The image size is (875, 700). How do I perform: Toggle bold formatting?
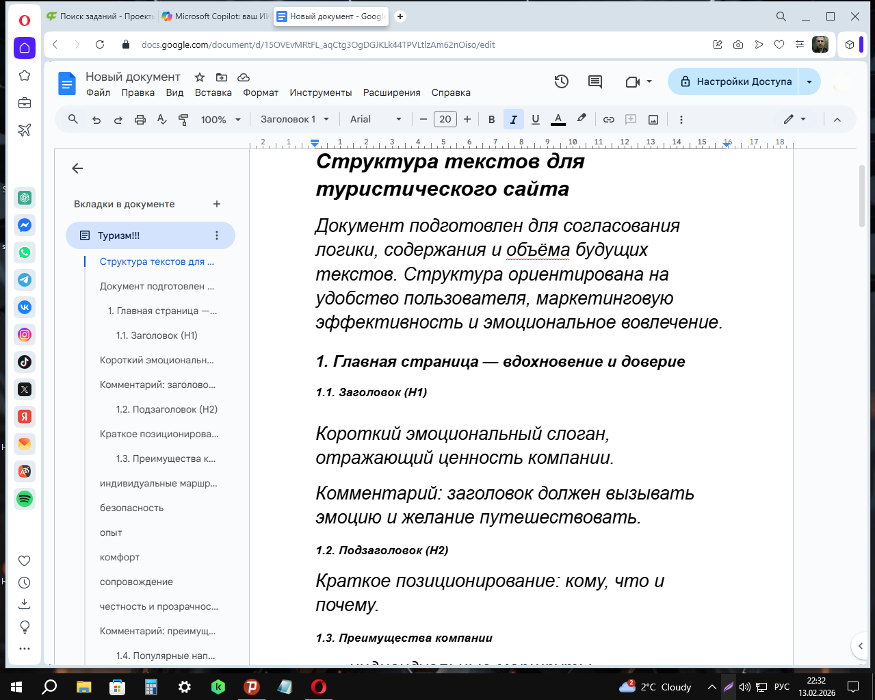click(x=491, y=119)
